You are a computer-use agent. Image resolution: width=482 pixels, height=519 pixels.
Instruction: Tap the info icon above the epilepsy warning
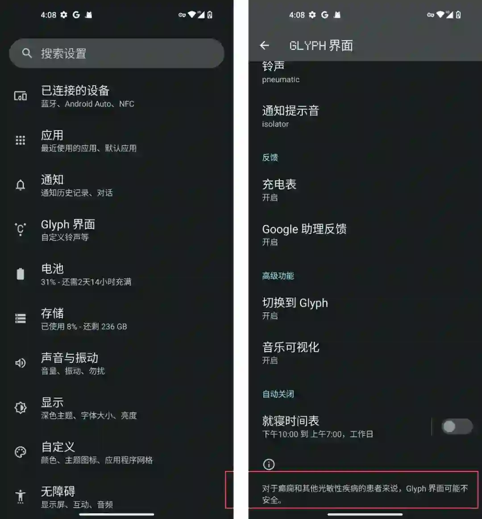269,464
